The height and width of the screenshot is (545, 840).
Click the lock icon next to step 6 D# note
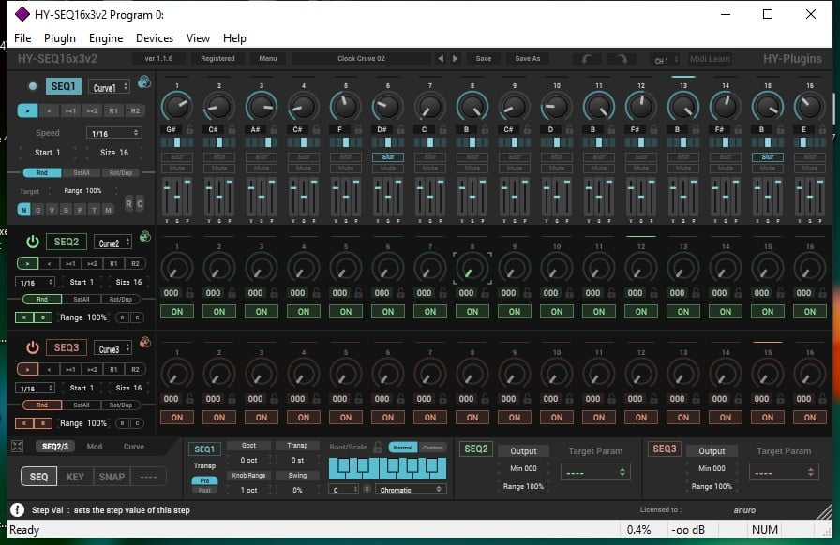pyautogui.click(x=400, y=129)
